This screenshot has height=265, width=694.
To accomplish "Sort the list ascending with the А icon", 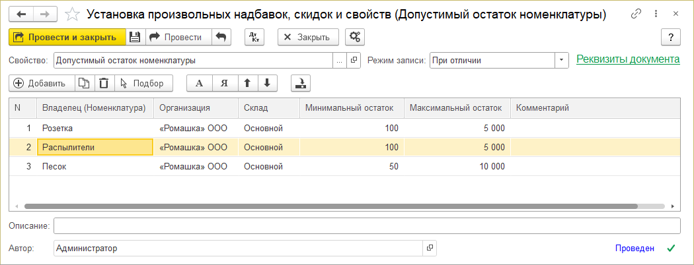I will [x=200, y=83].
